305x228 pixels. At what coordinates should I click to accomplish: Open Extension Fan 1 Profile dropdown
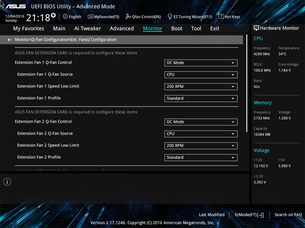201,98
